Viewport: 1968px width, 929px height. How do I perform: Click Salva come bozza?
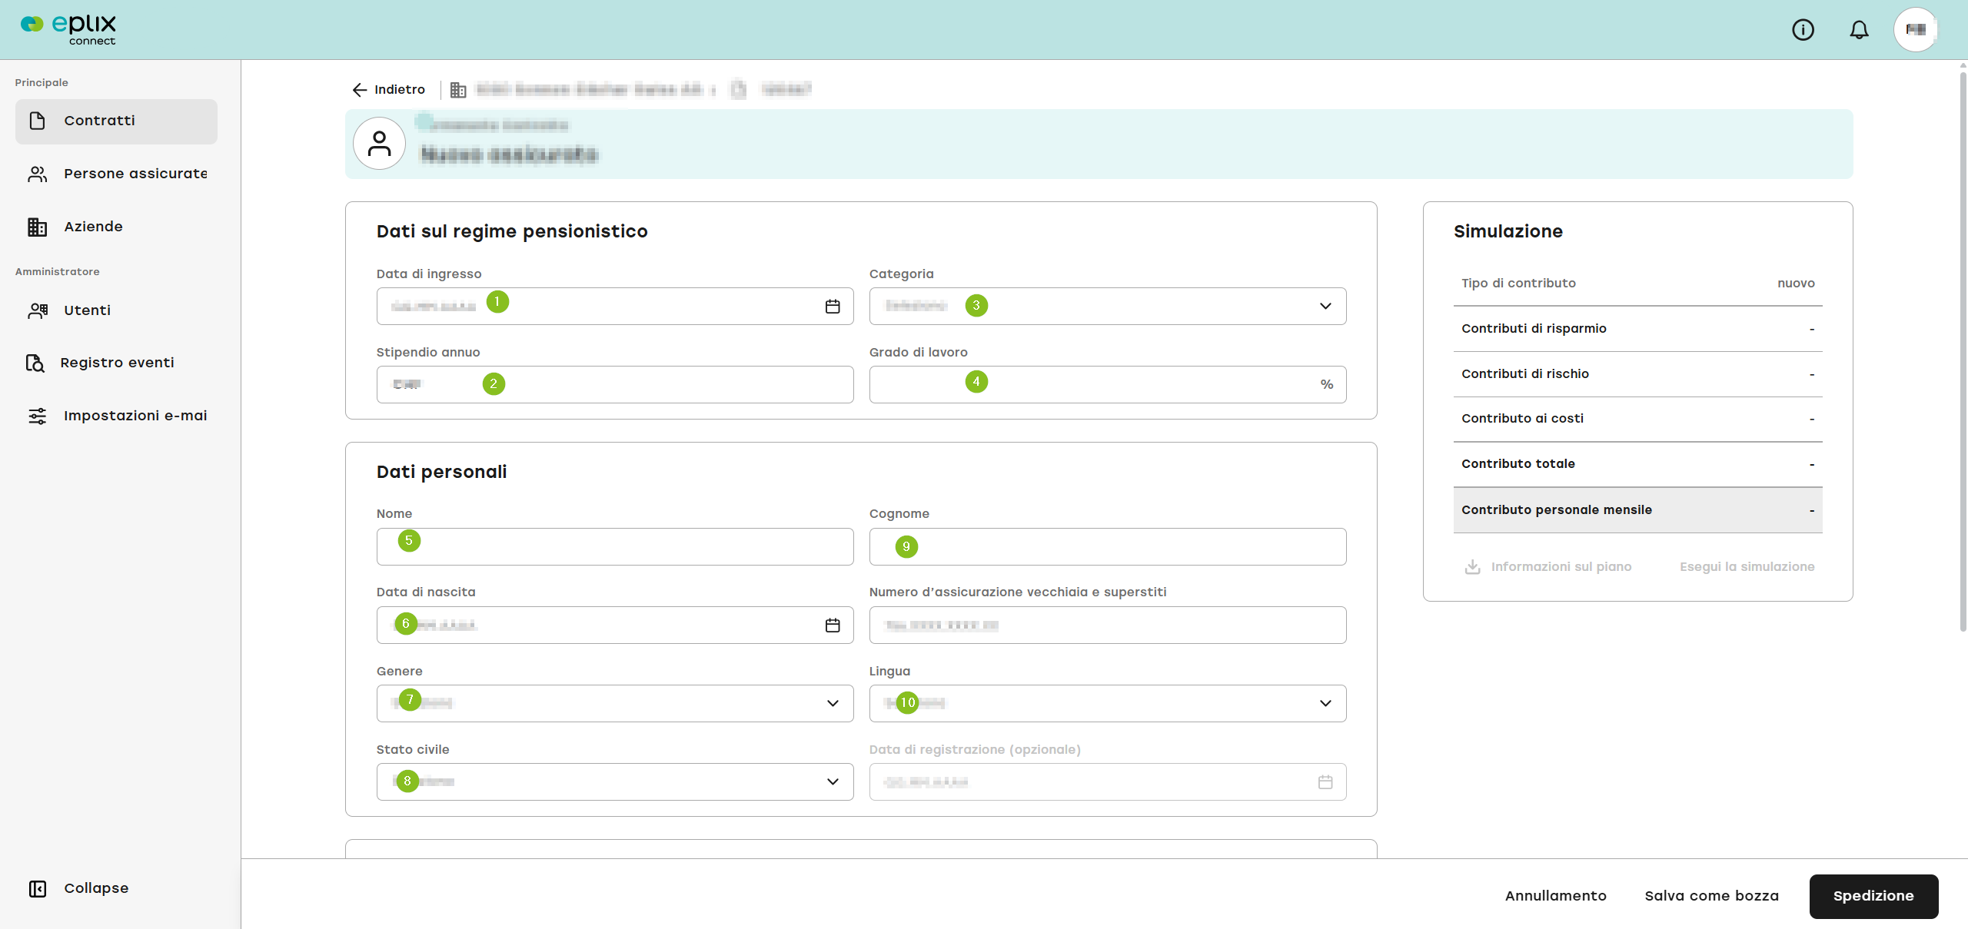tap(1712, 896)
